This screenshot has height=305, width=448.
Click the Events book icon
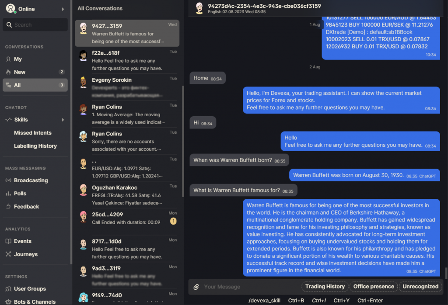tap(8, 241)
